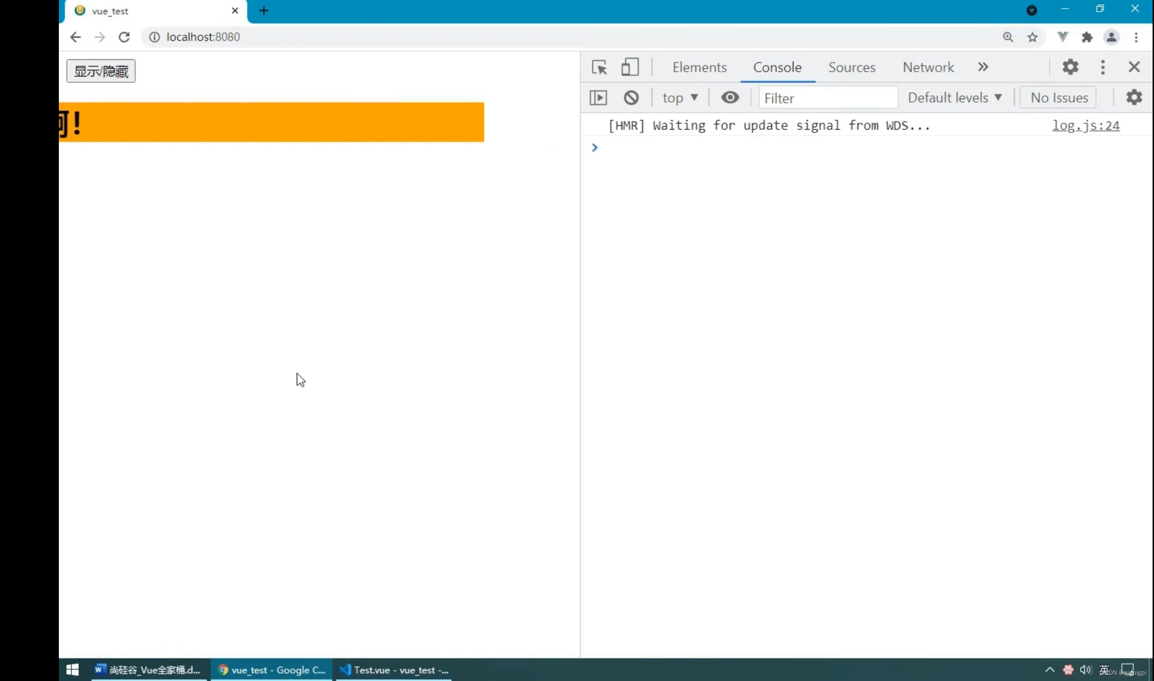Open the Windows Start menu
This screenshot has width=1154, height=681.
pyautogui.click(x=73, y=670)
